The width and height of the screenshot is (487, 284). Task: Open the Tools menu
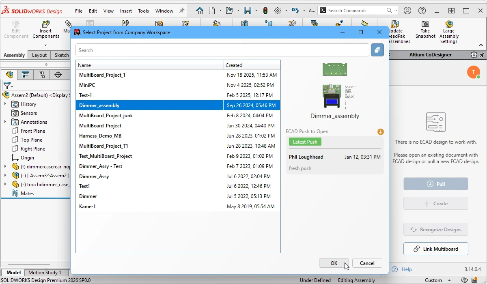(144, 11)
